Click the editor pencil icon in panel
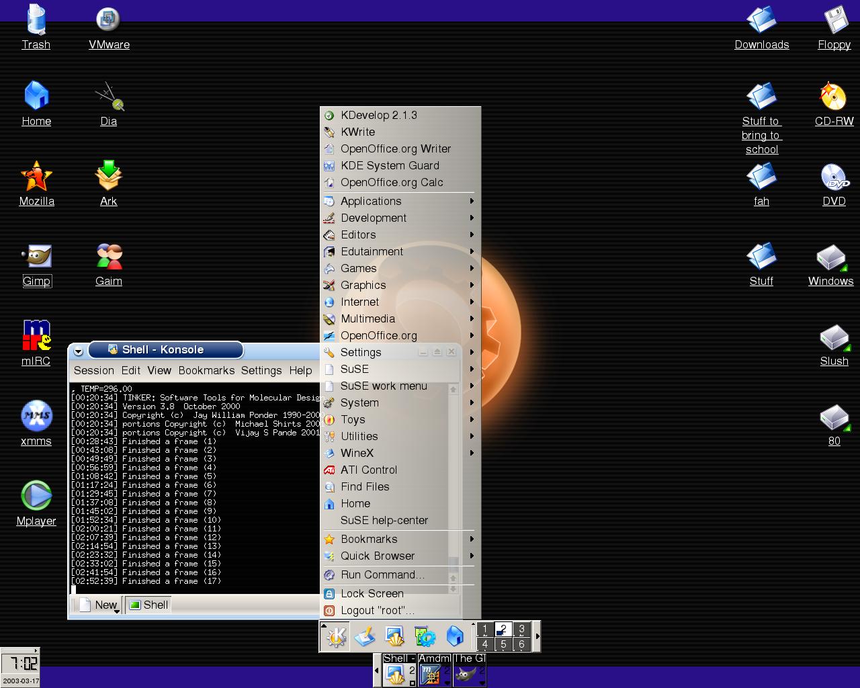Viewport: 860px width, 688px height. [365, 636]
